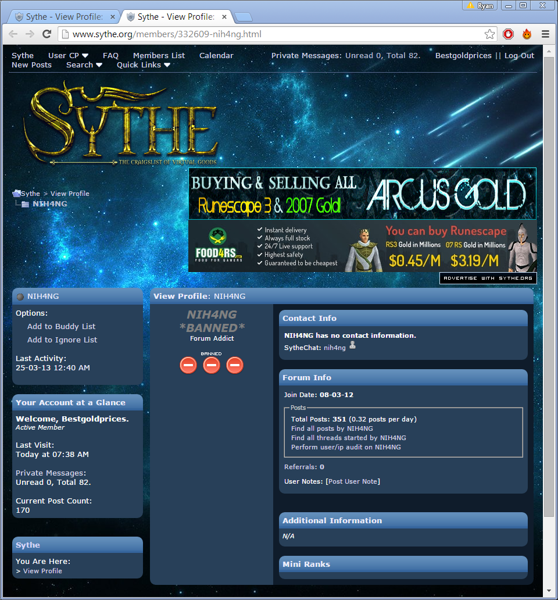Click the browser forward arrow

tap(30, 34)
